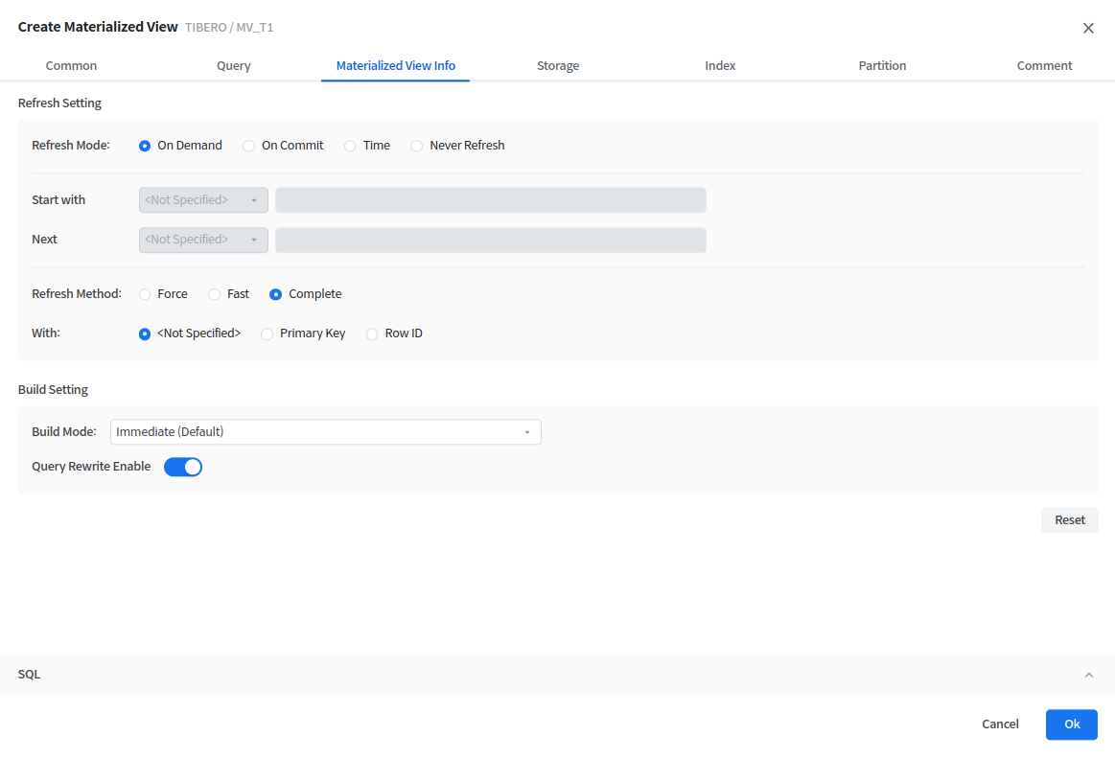Switch to the Query tab
Image resolution: width=1115 pixels, height=759 pixels.
point(233,66)
